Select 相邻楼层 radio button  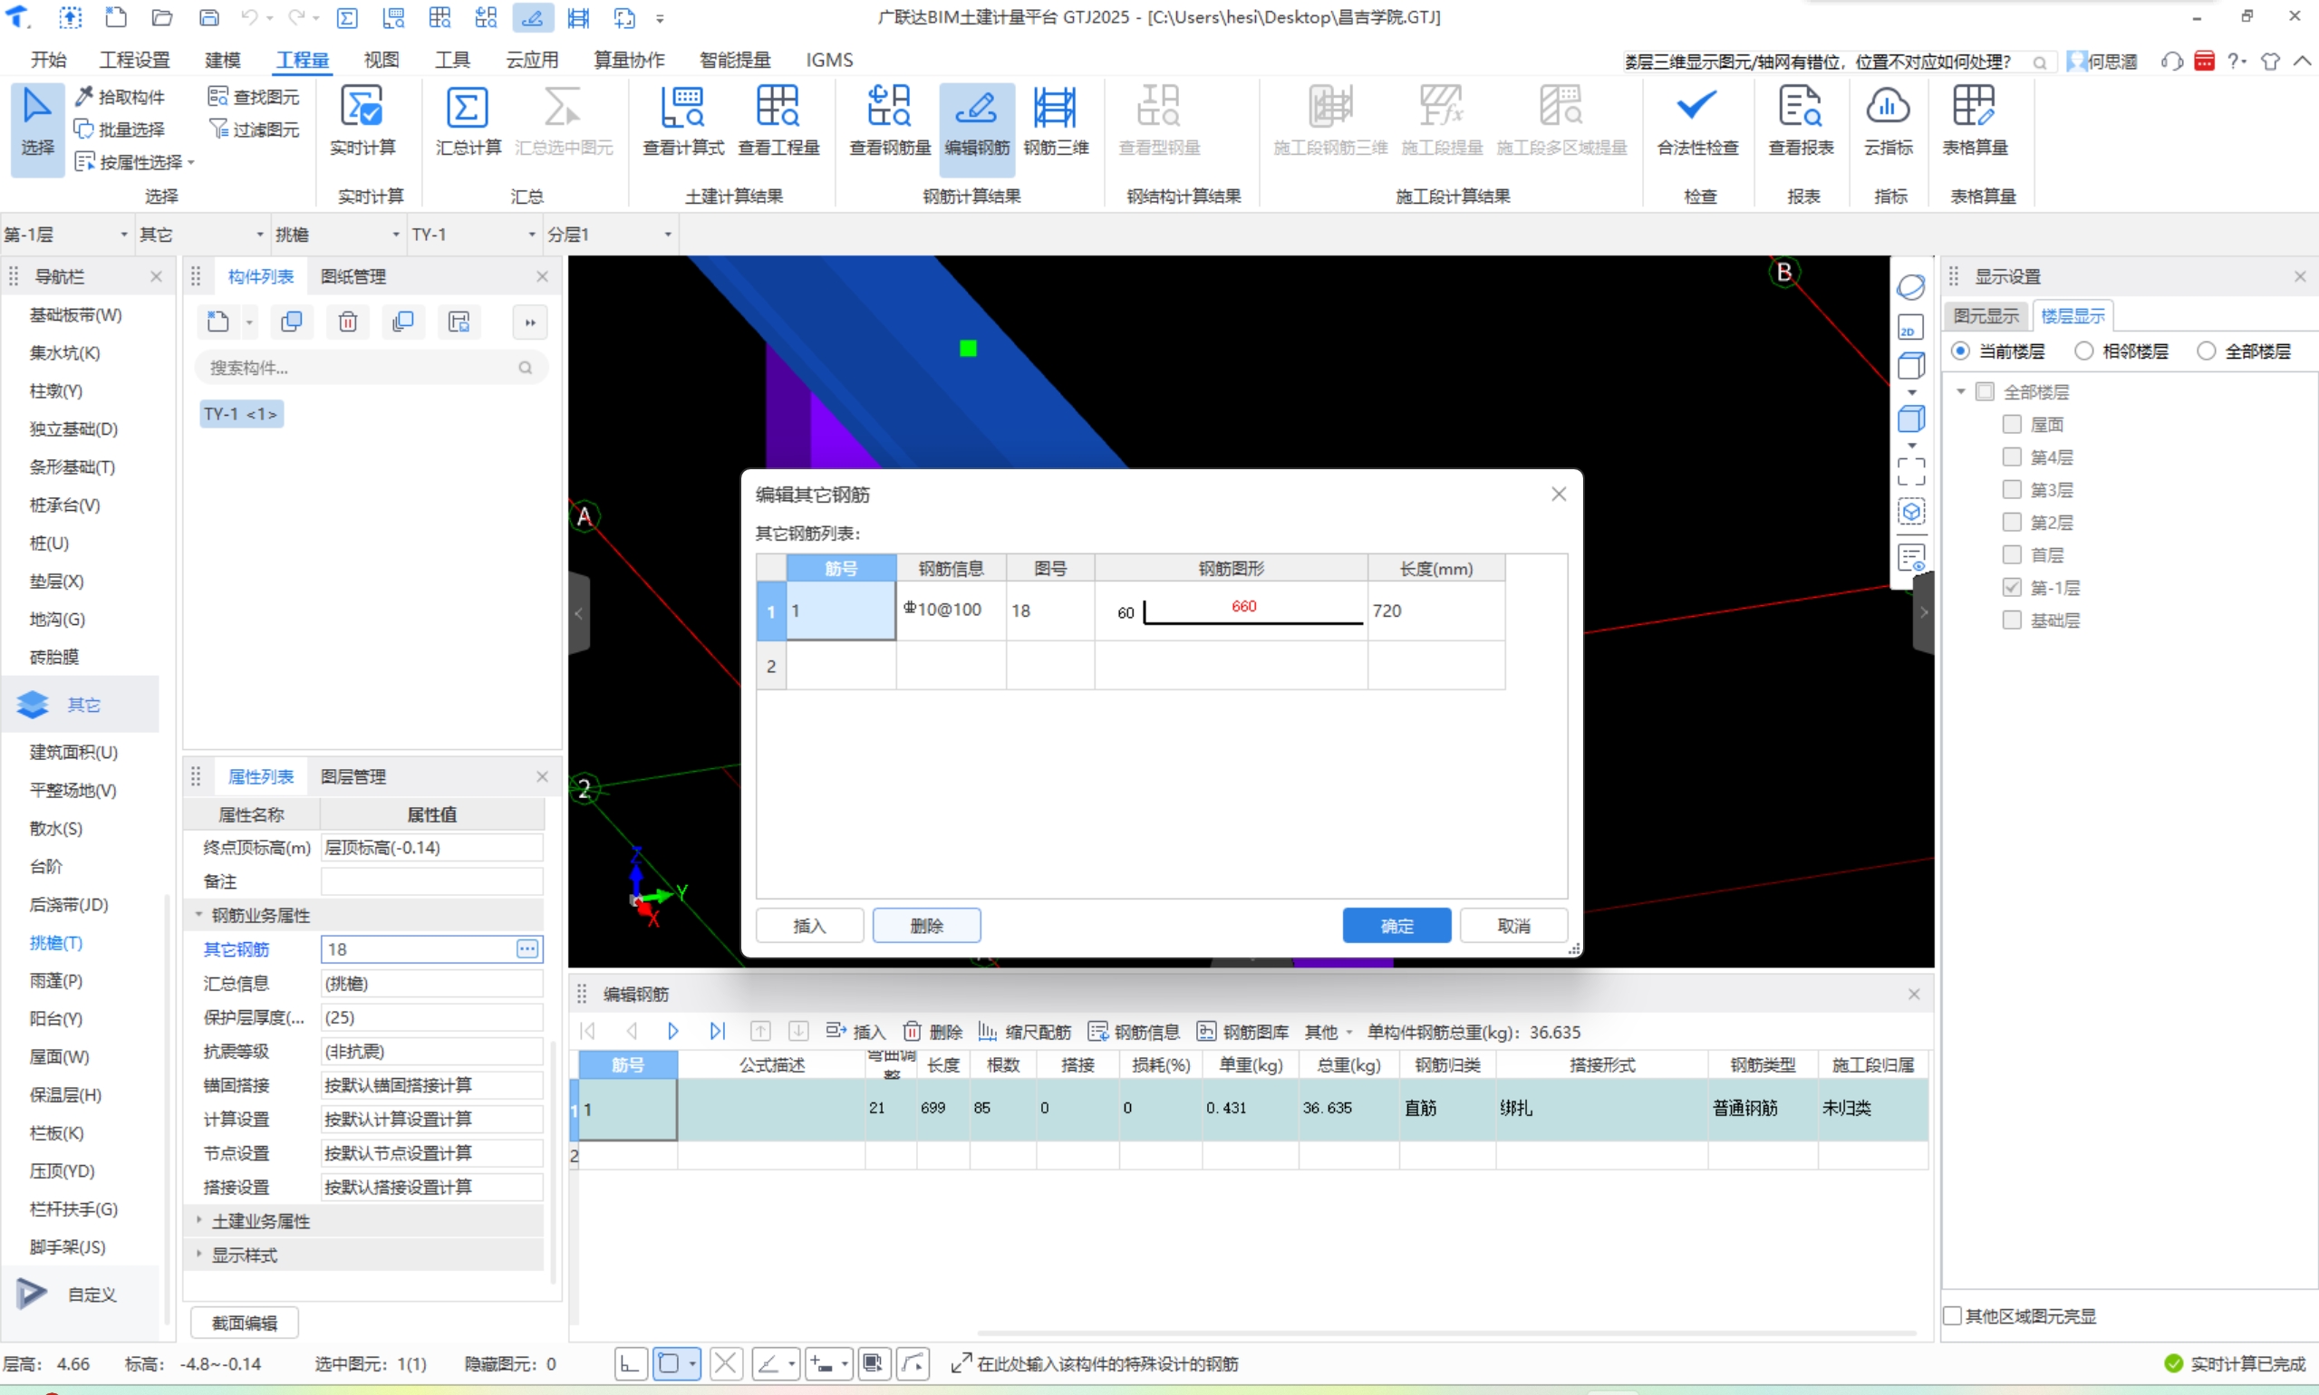click(2084, 351)
